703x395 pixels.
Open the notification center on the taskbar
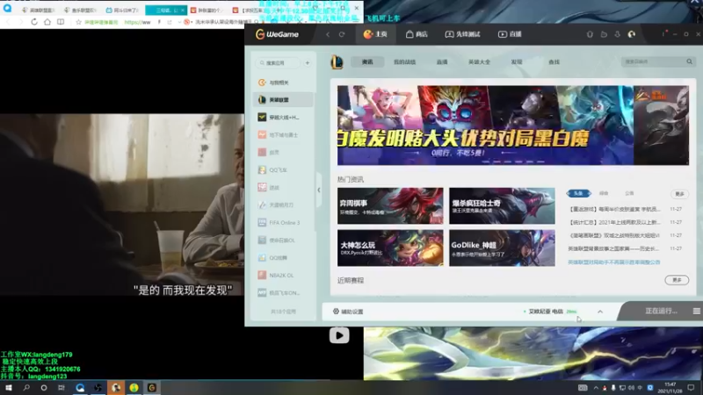(691, 388)
